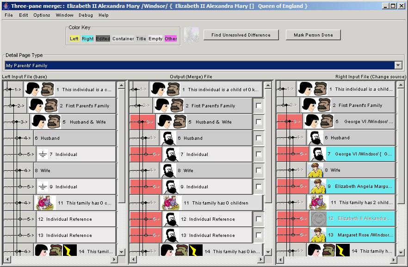
Task: Click the blurred image icon beside the Color Key
Action: 191,35
